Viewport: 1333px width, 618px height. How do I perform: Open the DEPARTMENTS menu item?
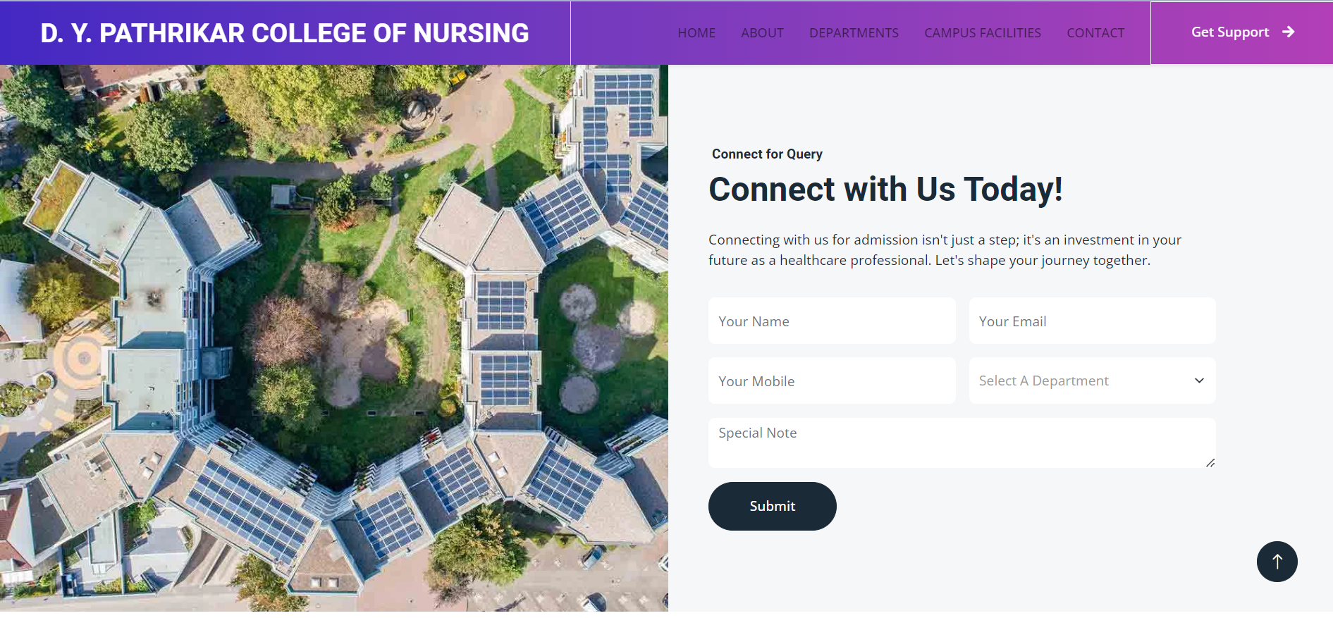(x=854, y=33)
